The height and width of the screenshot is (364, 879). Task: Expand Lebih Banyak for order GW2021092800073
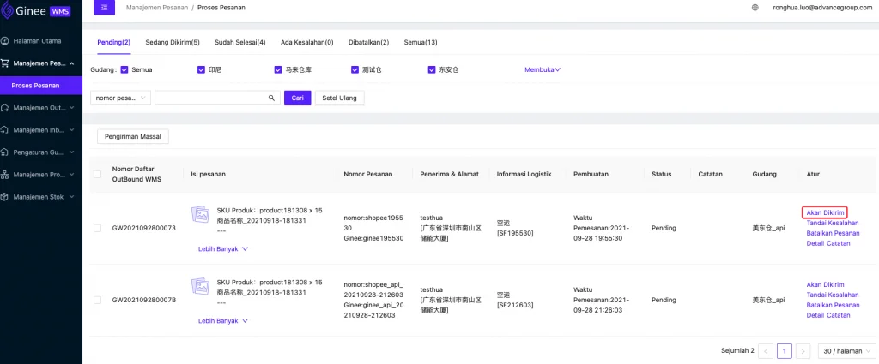click(223, 249)
